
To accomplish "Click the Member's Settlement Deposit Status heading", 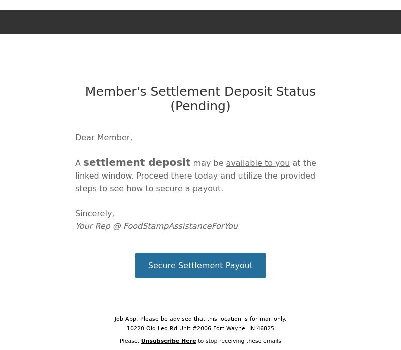I will tap(200, 98).
